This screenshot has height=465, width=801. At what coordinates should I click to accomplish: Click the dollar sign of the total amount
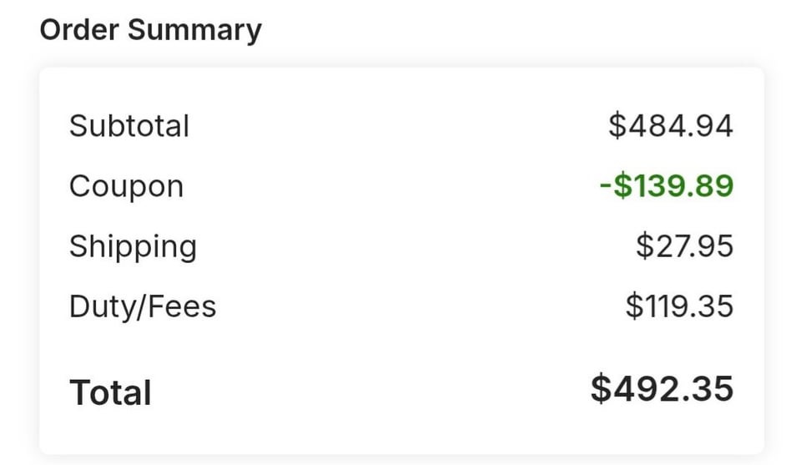(x=601, y=389)
